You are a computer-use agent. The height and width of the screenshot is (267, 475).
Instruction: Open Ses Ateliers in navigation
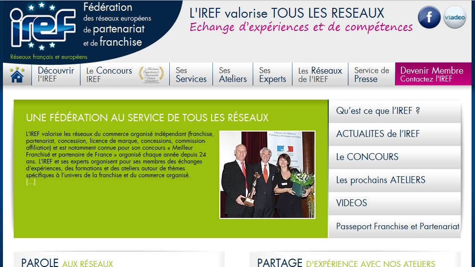[233, 75]
